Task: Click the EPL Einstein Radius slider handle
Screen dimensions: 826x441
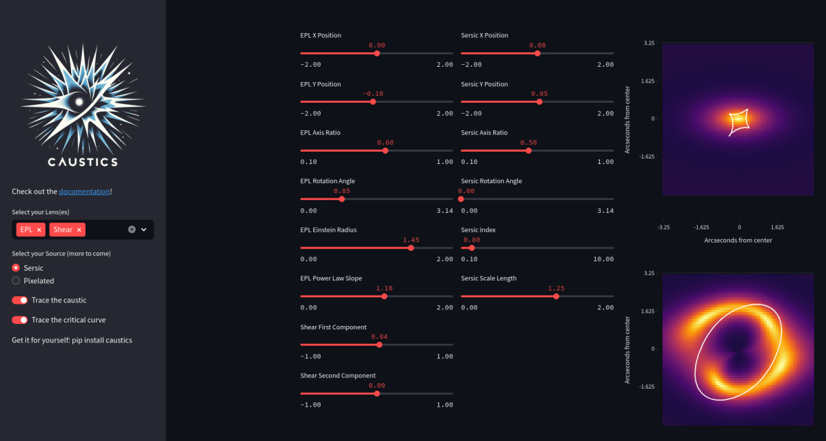Action: pyautogui.click(x=411, y=247)
